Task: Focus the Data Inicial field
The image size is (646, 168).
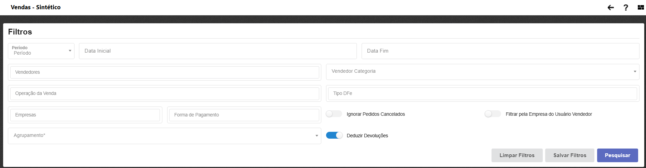Action: pos(218,51)
